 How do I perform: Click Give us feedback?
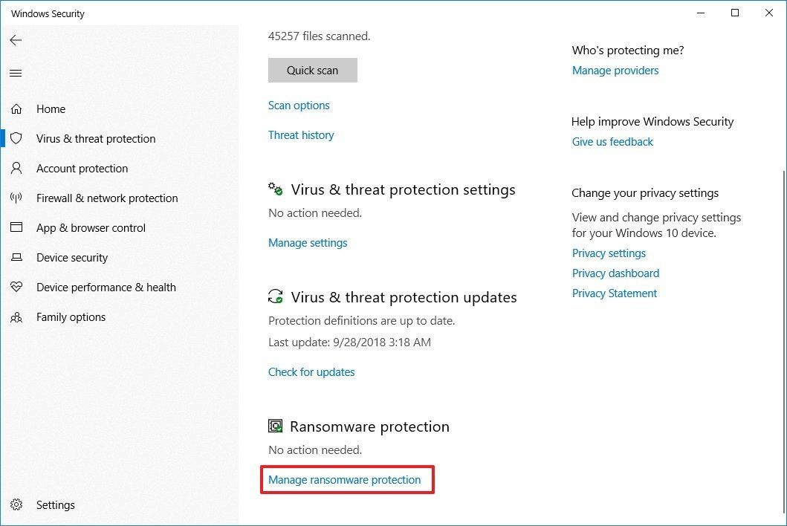(x=612, y=141)
